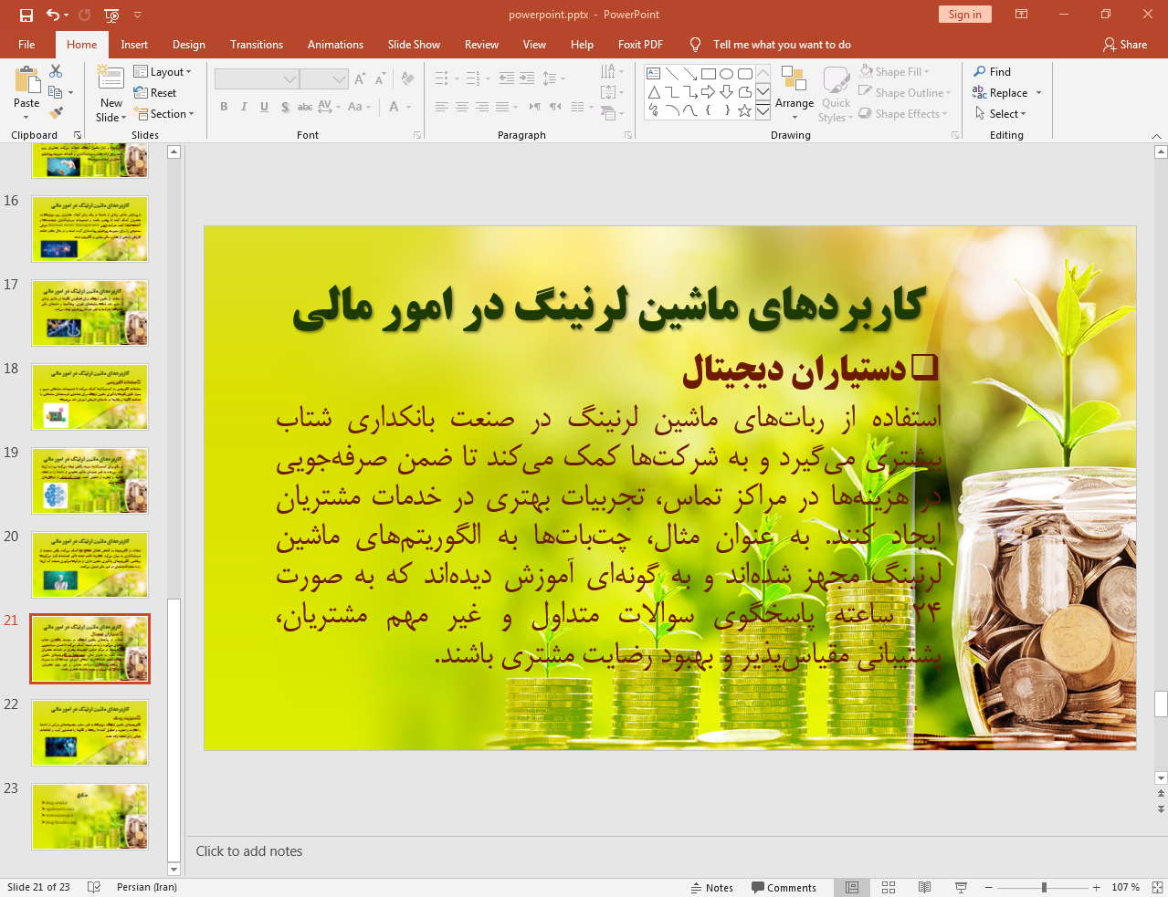Toggle Notes pane in status bar
The width and height of the screenshot is (1168, 897).
click(712, 888)
